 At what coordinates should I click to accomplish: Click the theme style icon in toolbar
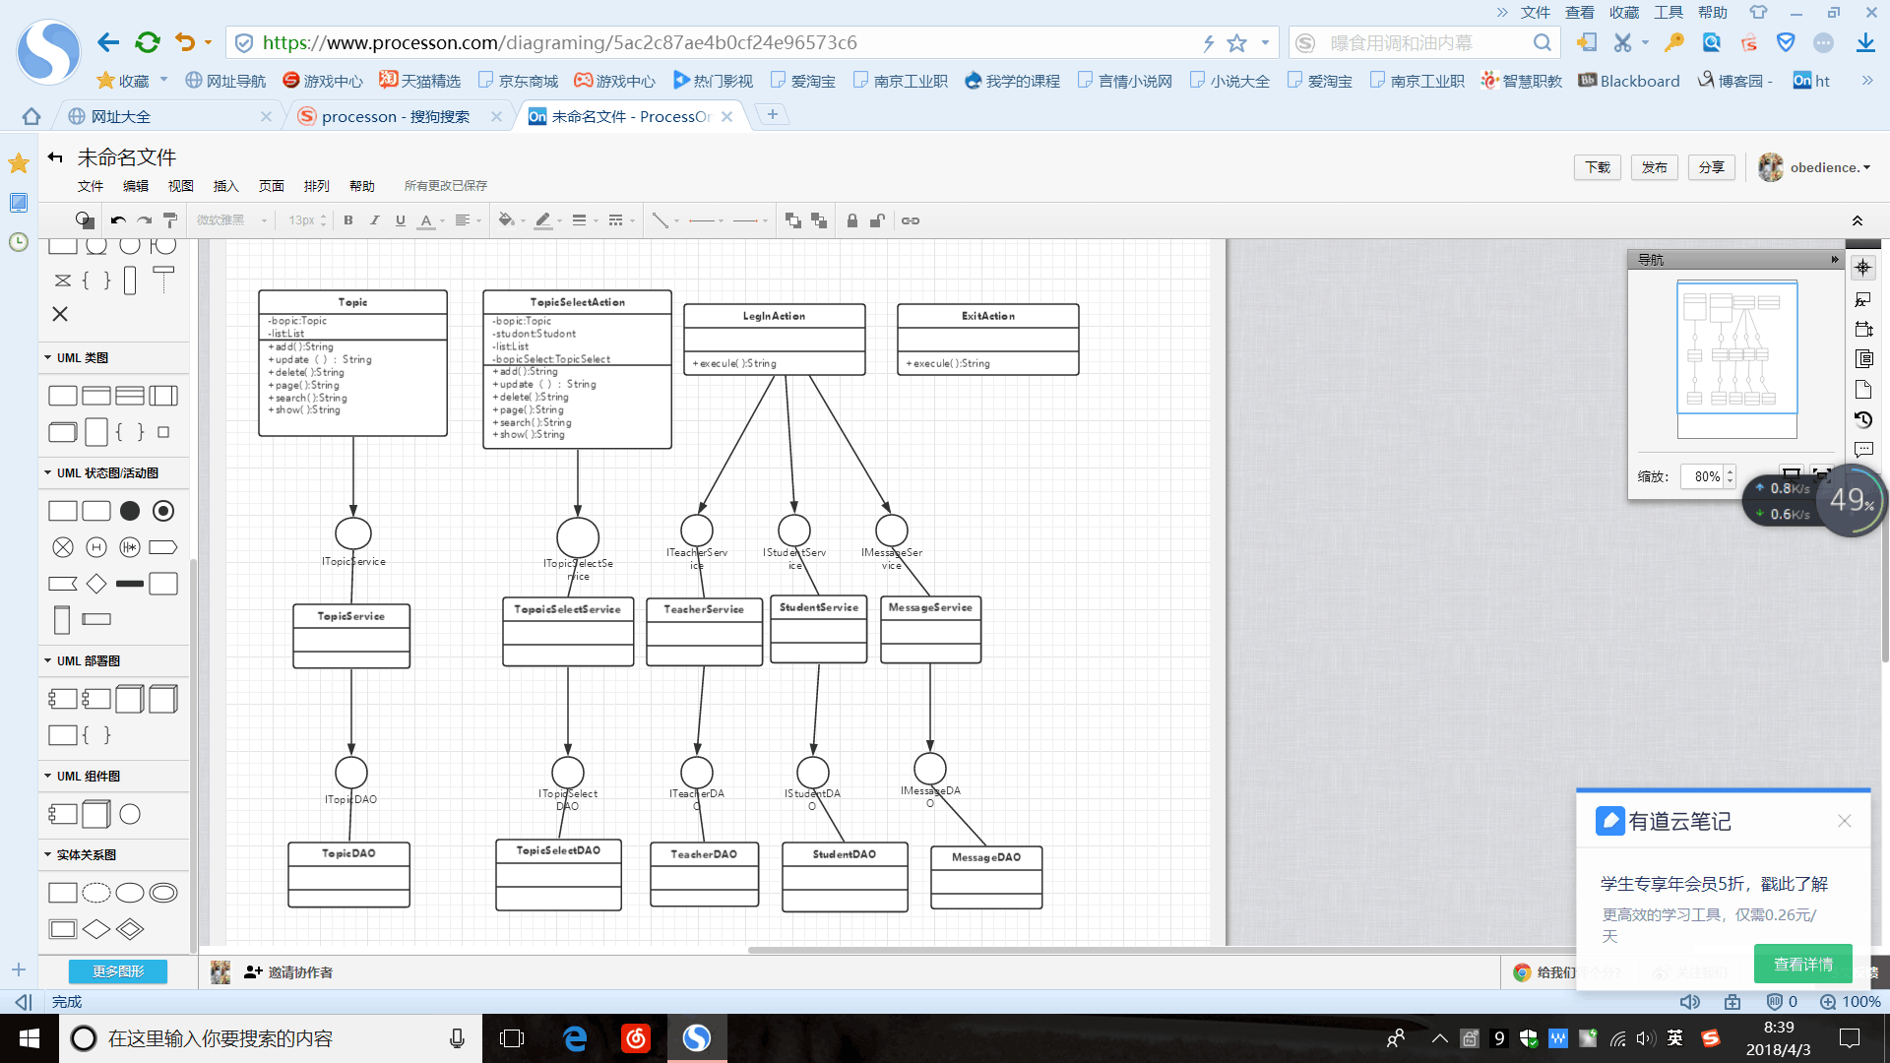[x=85, y=220]
